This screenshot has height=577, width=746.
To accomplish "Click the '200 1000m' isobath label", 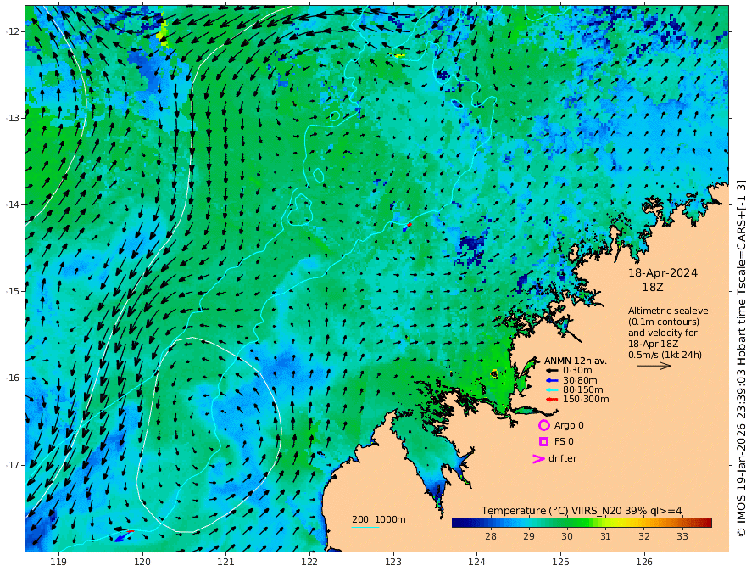I will (379, 519).
